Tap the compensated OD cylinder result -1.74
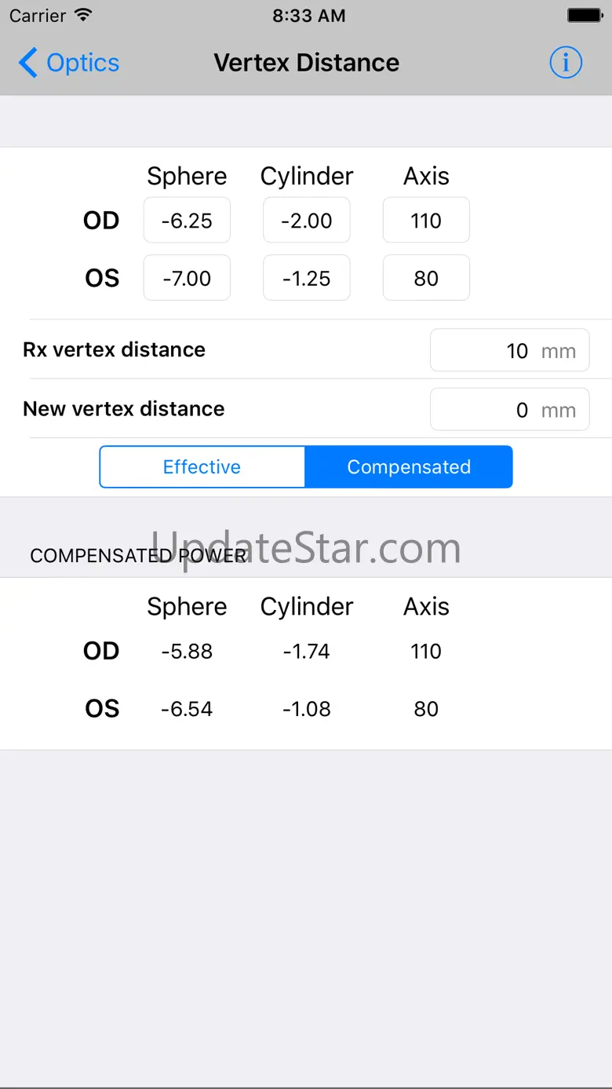The image size is (612, 1089). coord(307,652)
